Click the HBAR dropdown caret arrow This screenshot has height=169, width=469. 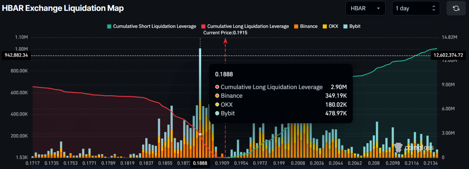(x=379, y=9)
